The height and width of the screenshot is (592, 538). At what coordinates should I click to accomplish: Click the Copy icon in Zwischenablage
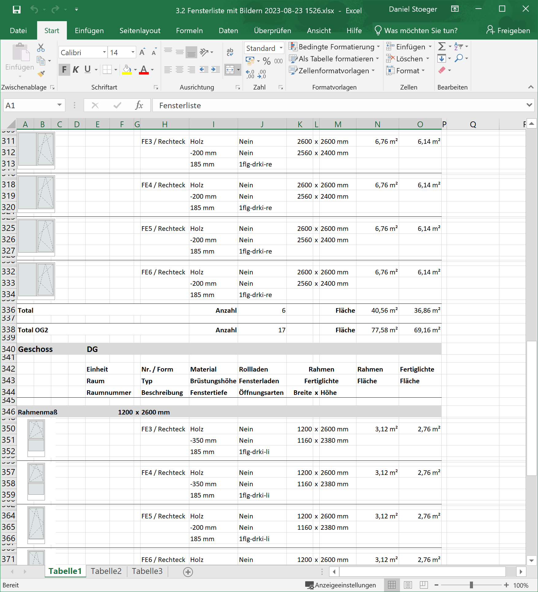pos(41,61)
